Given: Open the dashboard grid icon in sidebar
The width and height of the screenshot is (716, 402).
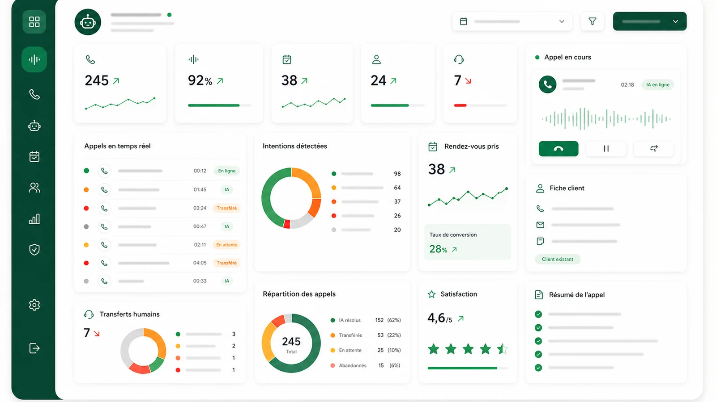Looking at the screenshot, I should click(34, 21).
